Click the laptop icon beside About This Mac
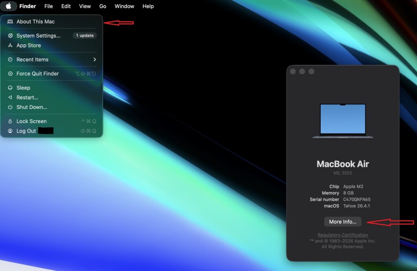This screenshot has height=271, width=417. pyautogui.click(x=10, y=22)
